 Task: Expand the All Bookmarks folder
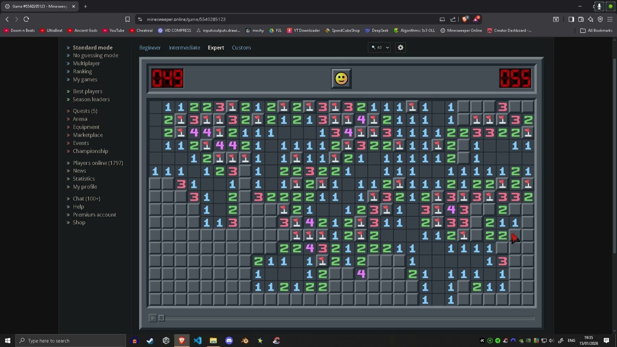tap(596, 30)
